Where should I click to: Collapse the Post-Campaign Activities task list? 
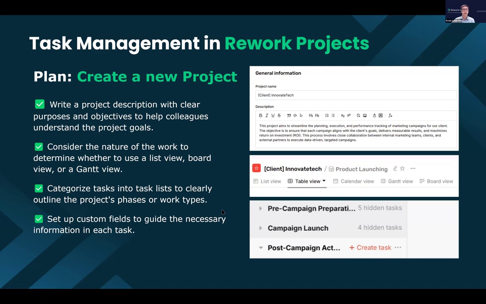(261, 247)
